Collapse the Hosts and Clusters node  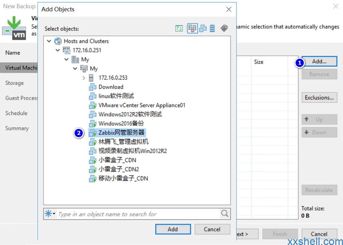[x=49, y=41]
